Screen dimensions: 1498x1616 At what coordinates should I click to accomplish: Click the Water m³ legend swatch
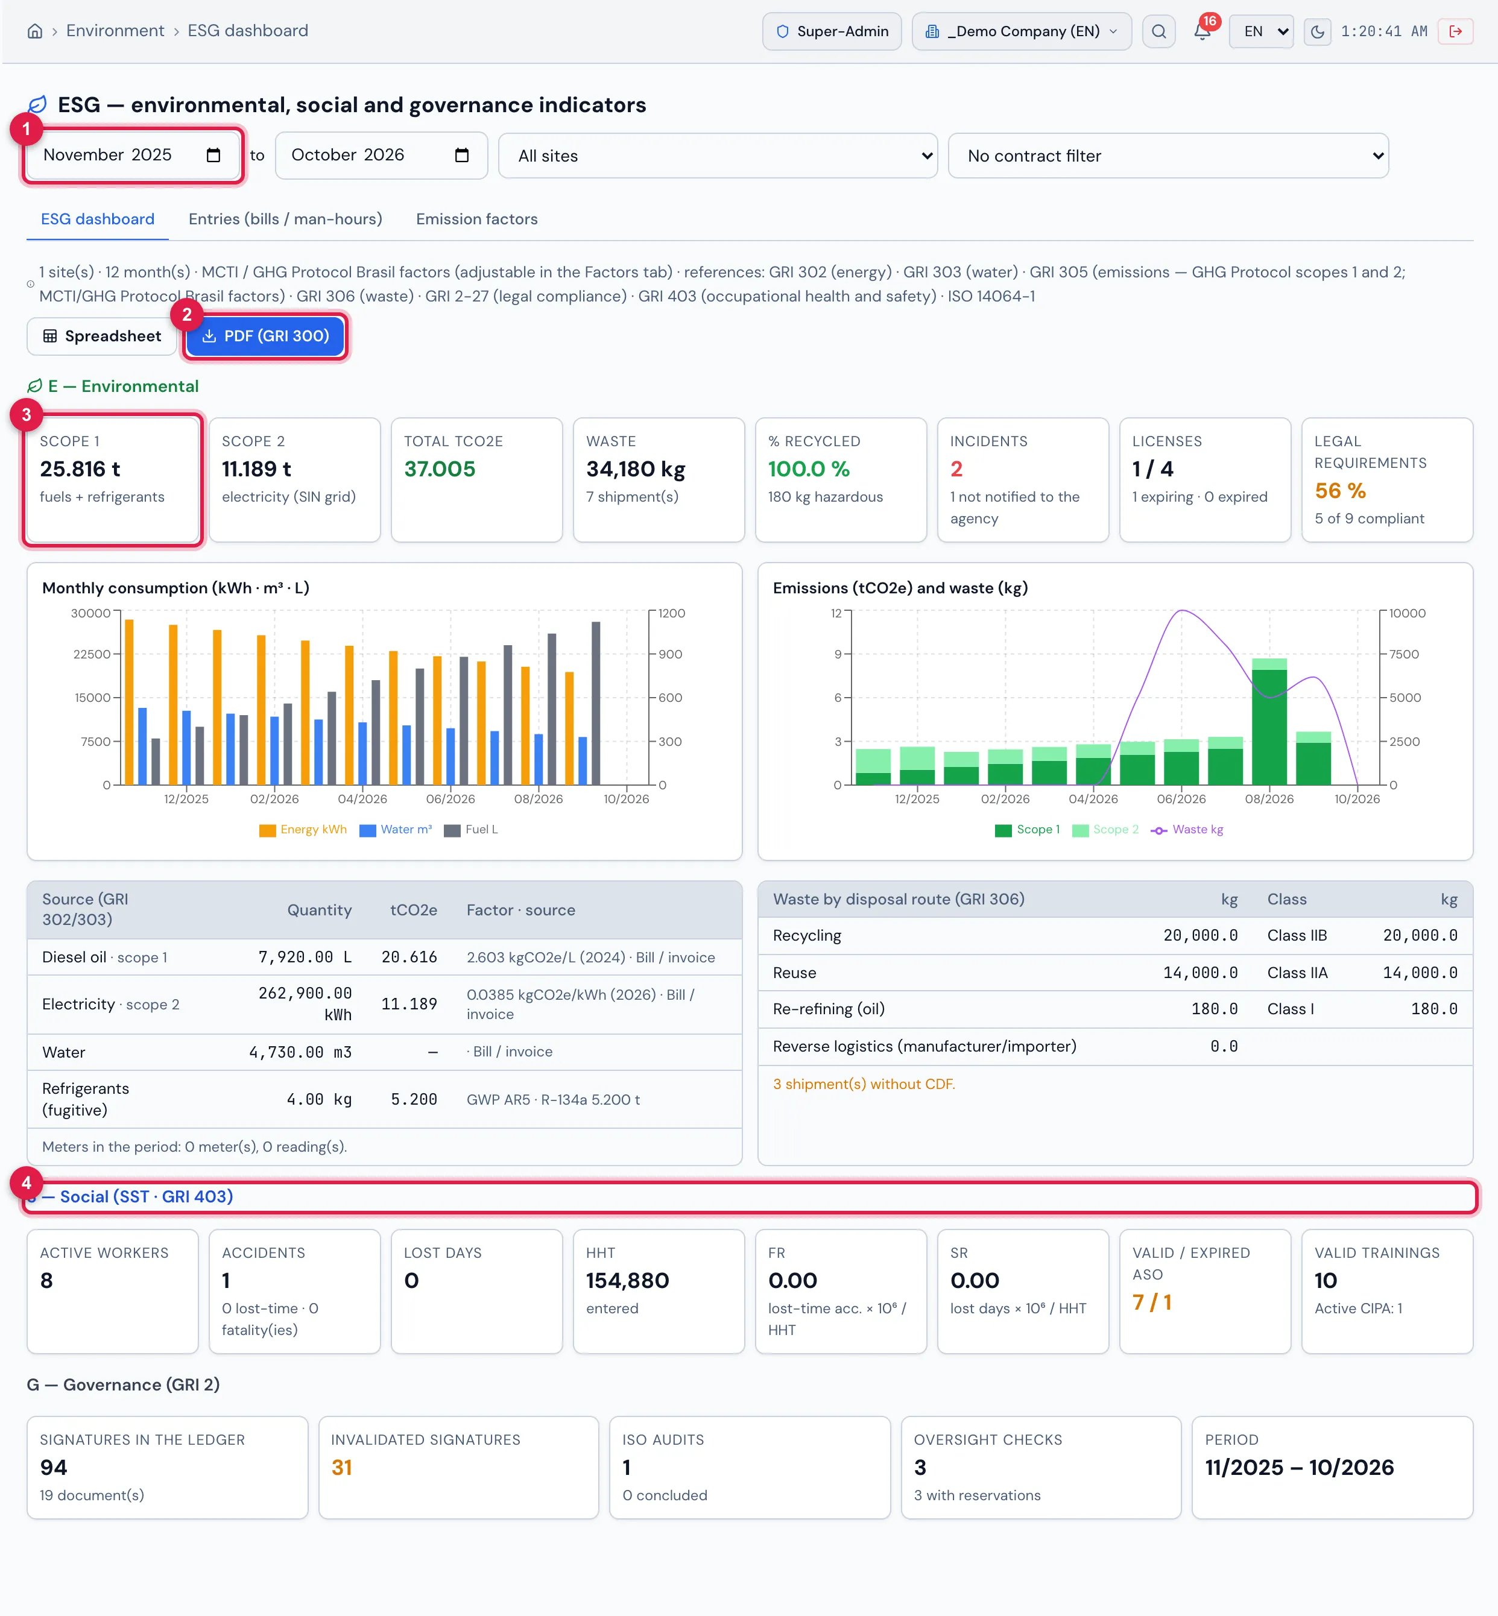[x=367, y=830]
